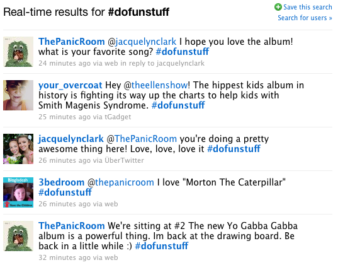This screenshot has width=338, height=265.
Task: Click jacquelynclark's avatar photo
Action: pyautogui.click(x=18, y=149)
